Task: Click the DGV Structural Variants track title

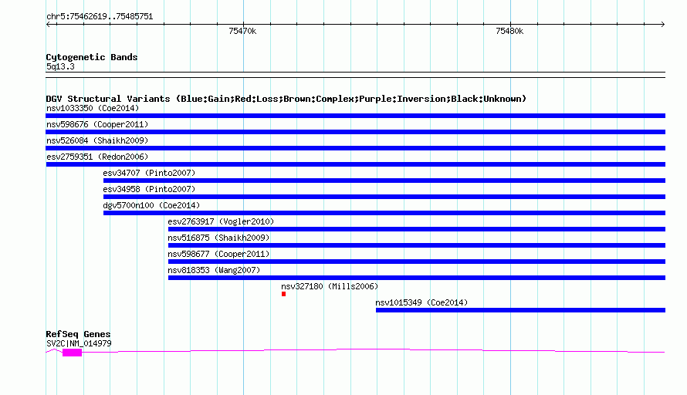Action: [286, 99]
